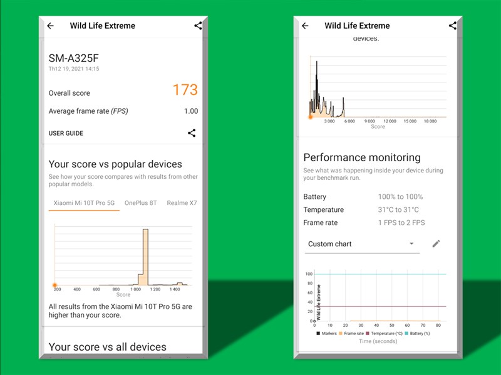Toggle Battery (%) legend item

pyautogui.click(x=417, y=334)
